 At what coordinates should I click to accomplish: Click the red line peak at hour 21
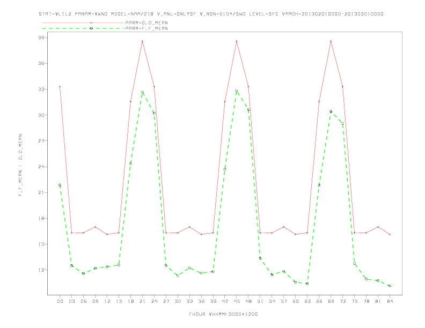pyautogui.click(x=142, y=41)
